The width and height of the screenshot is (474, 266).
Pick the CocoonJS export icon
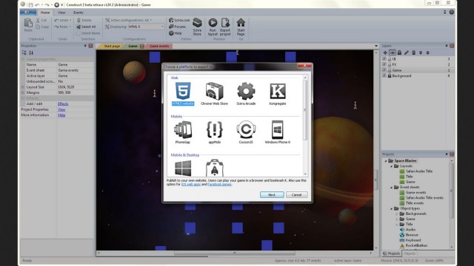click(x=246, y=132)
